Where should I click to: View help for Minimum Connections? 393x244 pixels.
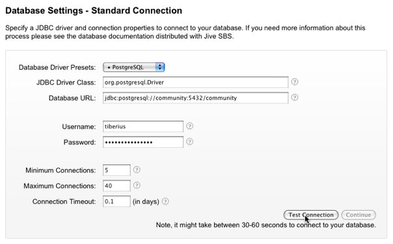[x=137, y=170]
